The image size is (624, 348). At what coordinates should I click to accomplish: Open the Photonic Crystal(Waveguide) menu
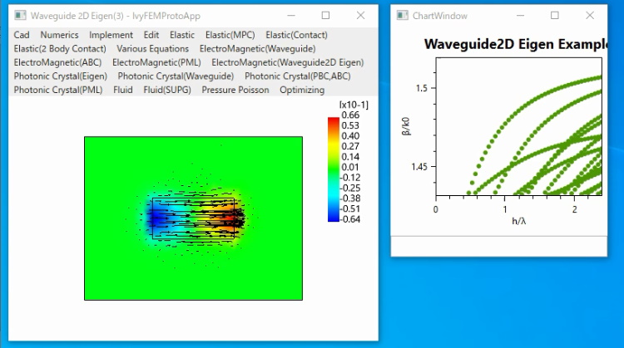176,76
